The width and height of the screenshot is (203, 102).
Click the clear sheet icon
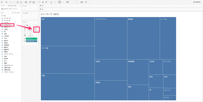[33, 2]
